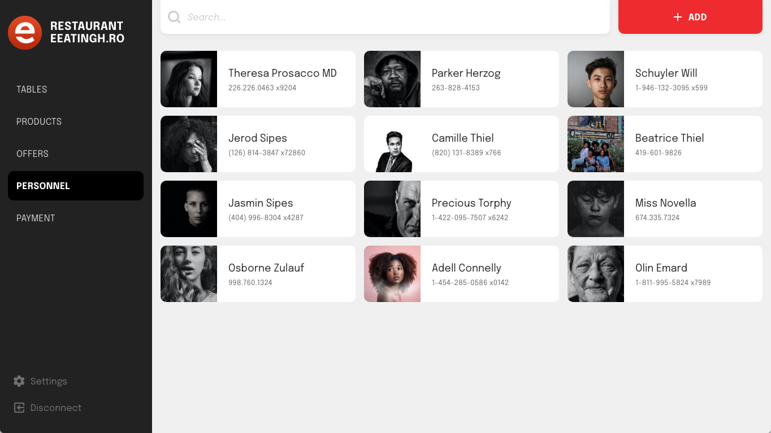Image resolution: width=771 pixels, height=433 pixels.
Task: Click Beatrice Thiel's group photo thumbnail
Action: pos(596,144)
